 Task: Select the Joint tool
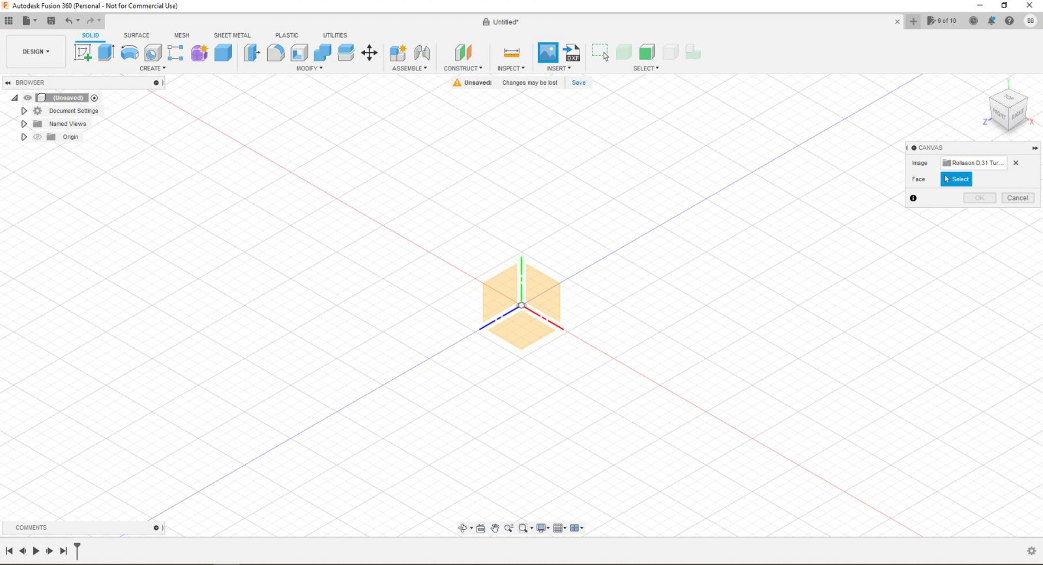click(422, 53)
